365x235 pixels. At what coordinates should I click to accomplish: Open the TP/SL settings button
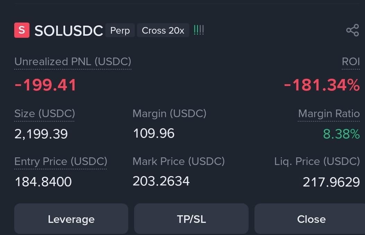click(191, 219)
